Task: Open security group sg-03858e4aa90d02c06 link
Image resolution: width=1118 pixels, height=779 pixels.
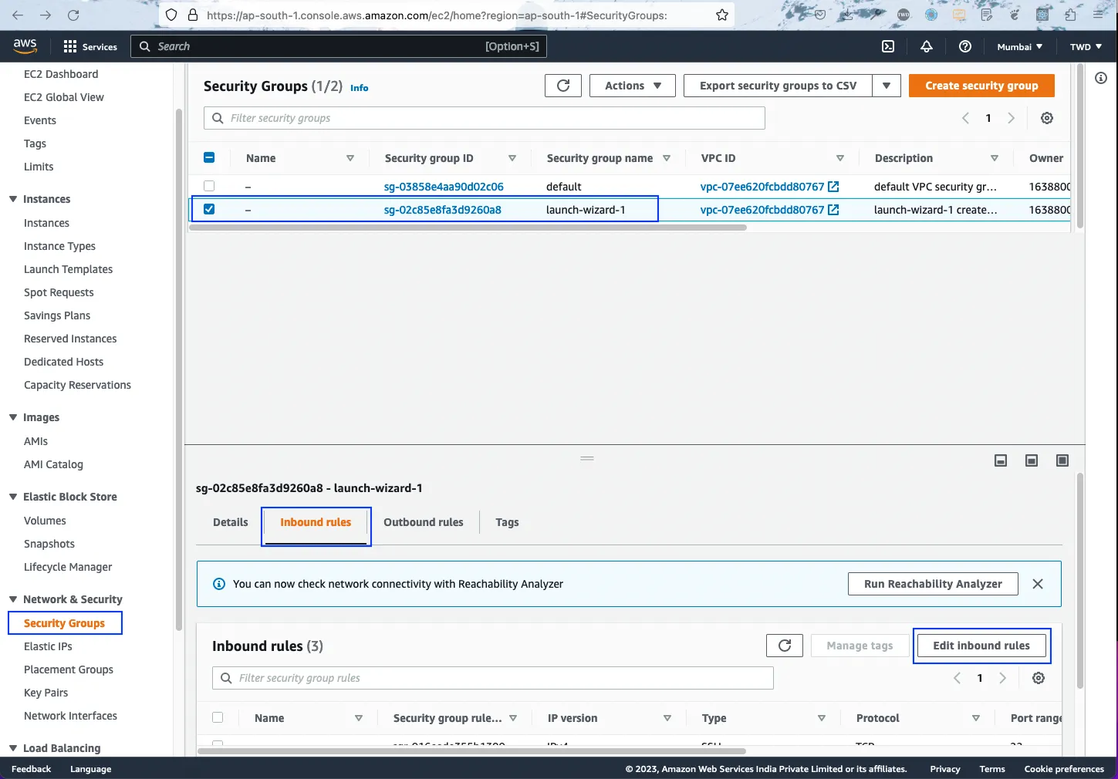Action: (444, 187)
